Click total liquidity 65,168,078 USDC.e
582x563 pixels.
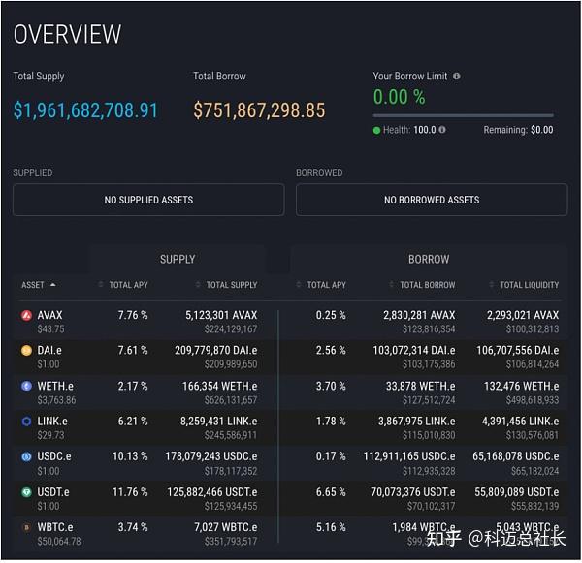click(516, 456)
